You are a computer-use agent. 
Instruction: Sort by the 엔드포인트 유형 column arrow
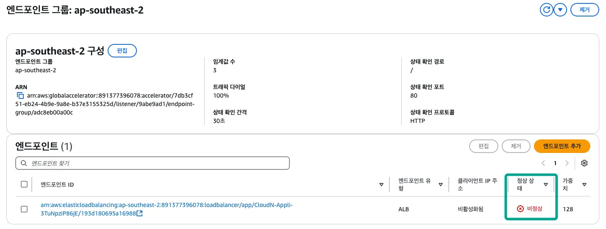pyautogui.click(x=441, y=185)
